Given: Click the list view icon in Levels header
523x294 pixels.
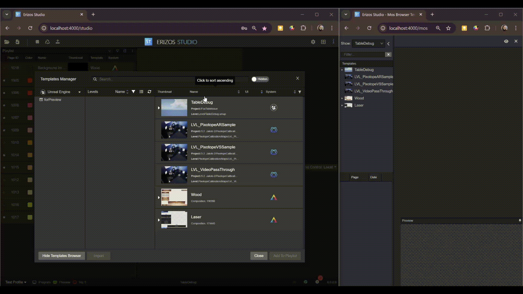Looking at the screenshot, I should [x=141, y=92].
